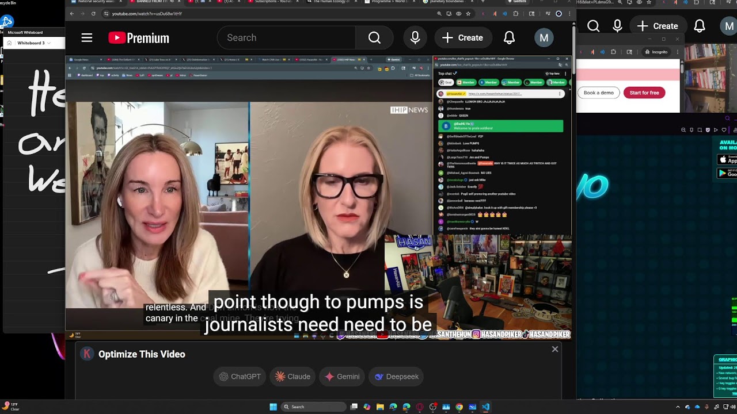Choose ChatGPT in Optimize This Video
This screenshot has height=414, width=737.
[x=240, y=377]
